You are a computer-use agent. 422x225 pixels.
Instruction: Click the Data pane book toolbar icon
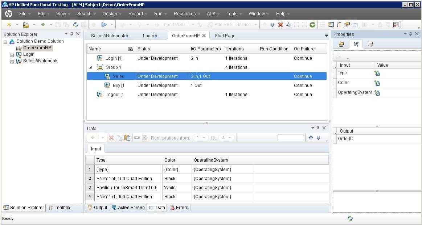pos(355,25)
